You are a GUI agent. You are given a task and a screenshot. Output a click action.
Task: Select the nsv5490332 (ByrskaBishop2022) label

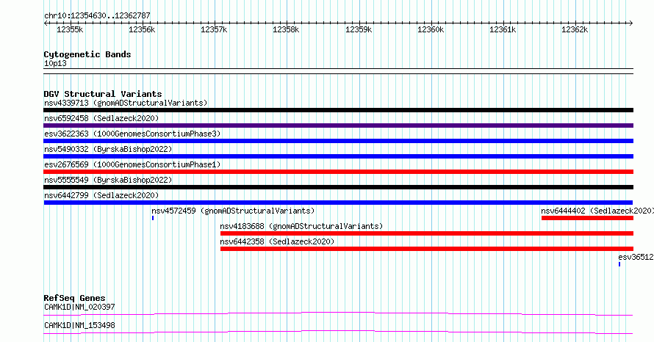click(x=108, y=149)
